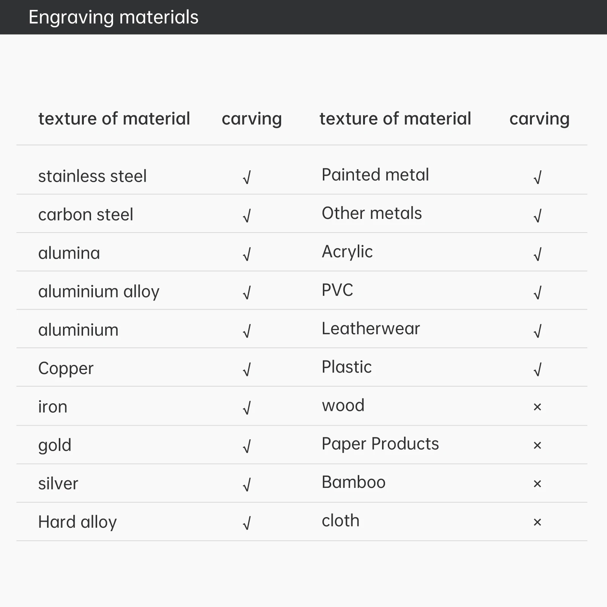
Task: Click the cross mark beside Bamboo
Action: (x=537, y=484)
